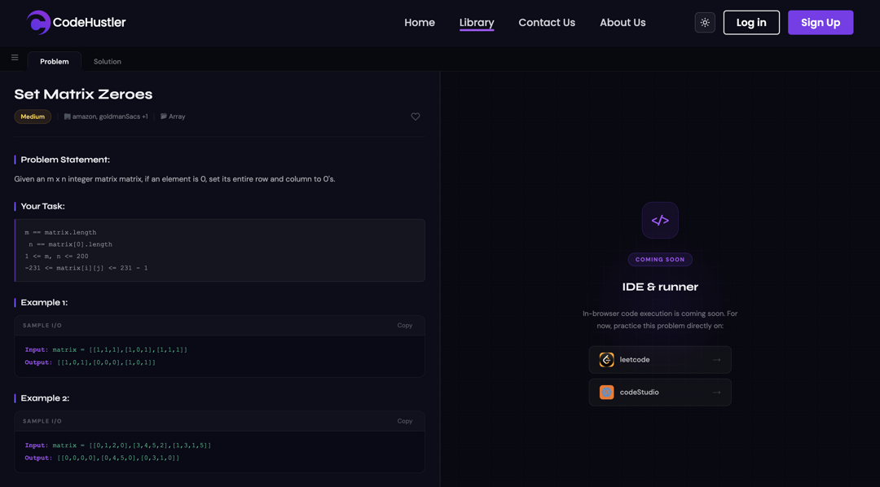
Task: Click the Medium difficulty badge
Action: (x=33, y=116)
